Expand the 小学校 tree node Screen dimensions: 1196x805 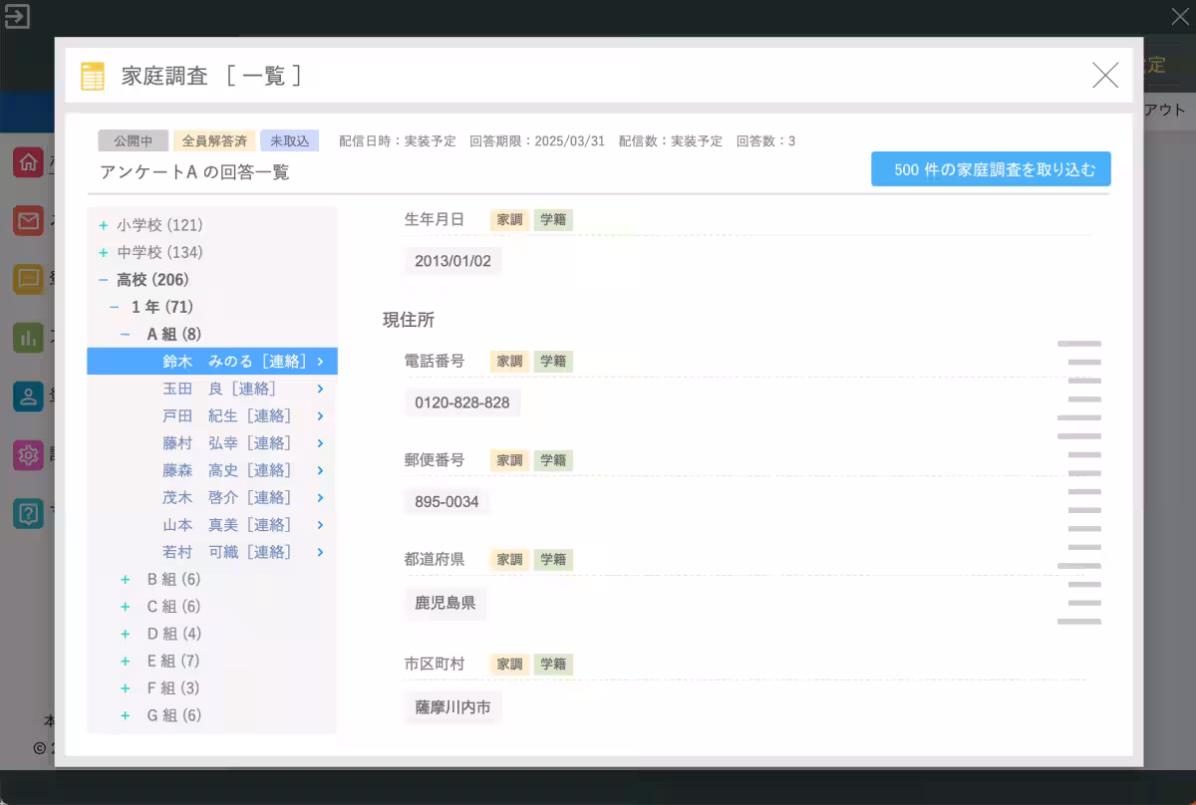102,225
